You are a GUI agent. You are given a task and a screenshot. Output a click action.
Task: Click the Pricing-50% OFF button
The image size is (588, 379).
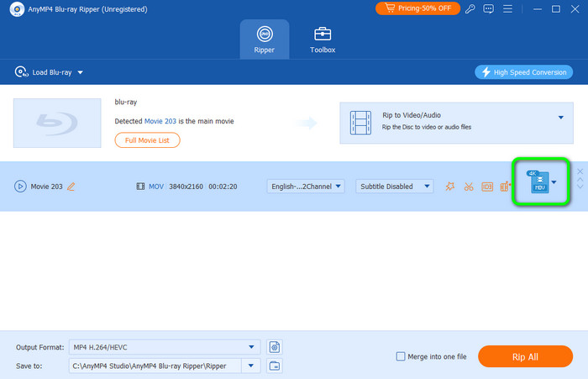[417, 8]
